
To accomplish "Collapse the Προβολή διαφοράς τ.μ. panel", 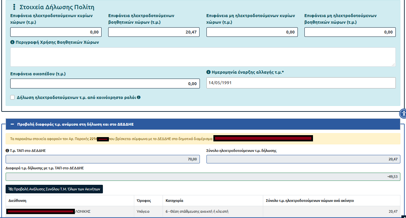I will pos(12,124).
